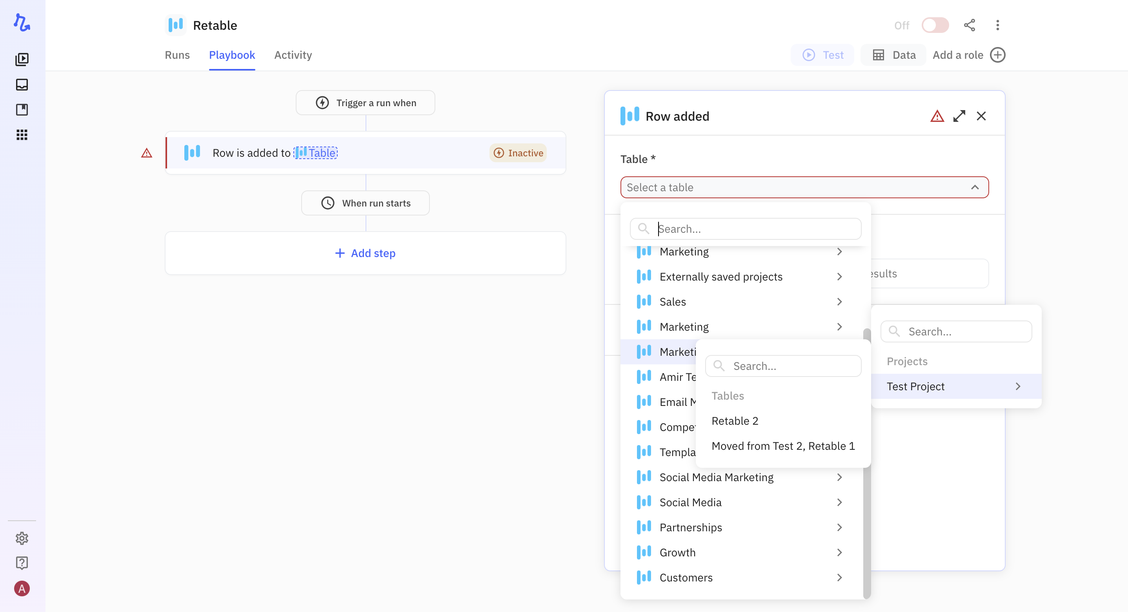Switch to the Activity tab
The image size is (1128, 612).
pyautogui.click(x=293, y=55)
